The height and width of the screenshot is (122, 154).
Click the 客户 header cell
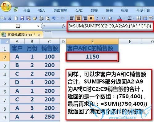click(x=17, y=48)
